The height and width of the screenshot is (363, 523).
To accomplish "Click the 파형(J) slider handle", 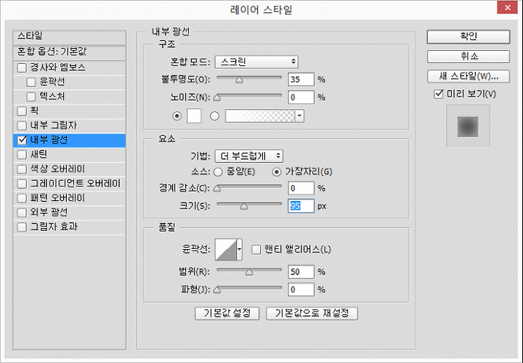I will tap(217, 290).
